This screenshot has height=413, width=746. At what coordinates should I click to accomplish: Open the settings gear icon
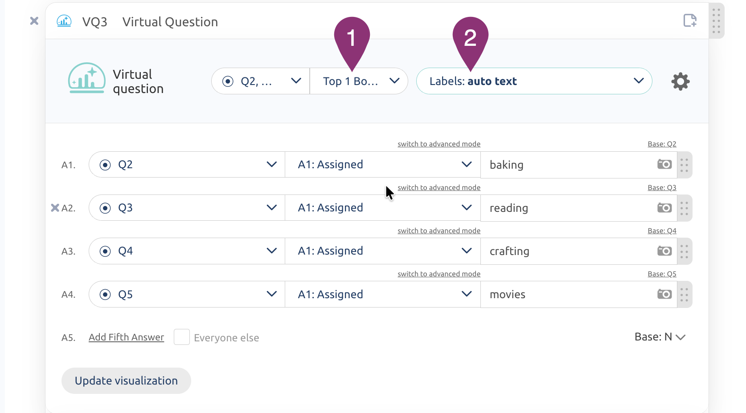680,81
